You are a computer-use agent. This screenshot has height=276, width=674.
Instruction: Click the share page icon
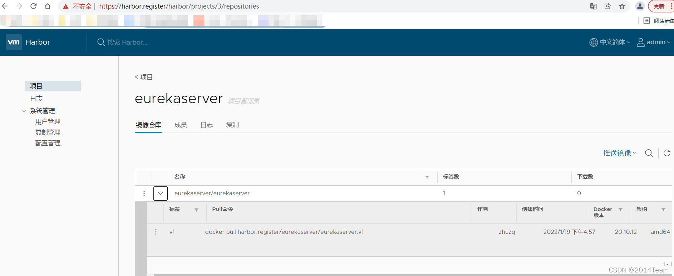click(608, 6)
